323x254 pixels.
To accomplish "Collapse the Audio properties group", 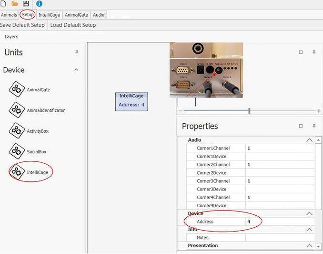I will 309,140.
